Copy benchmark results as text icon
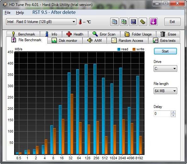This screenshot has width=187, height=164. tap(114, 22)
